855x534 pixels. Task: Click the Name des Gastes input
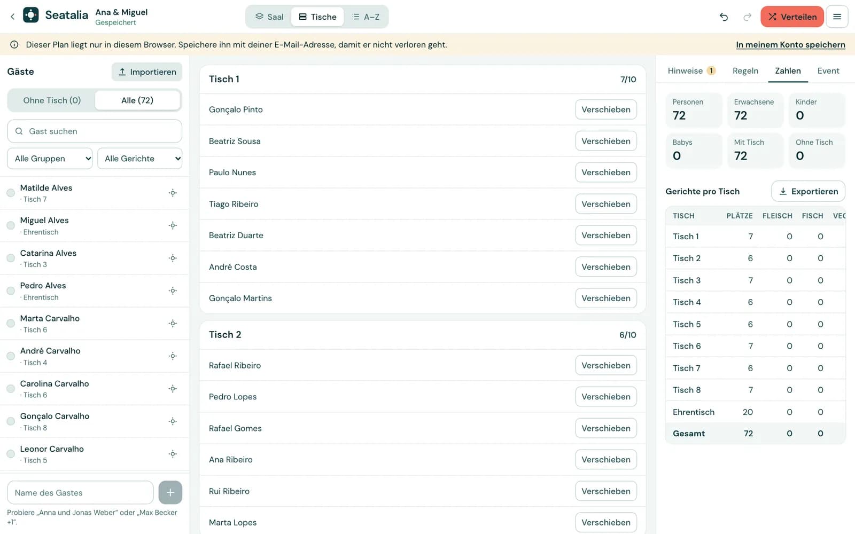(x=80, y=492)
